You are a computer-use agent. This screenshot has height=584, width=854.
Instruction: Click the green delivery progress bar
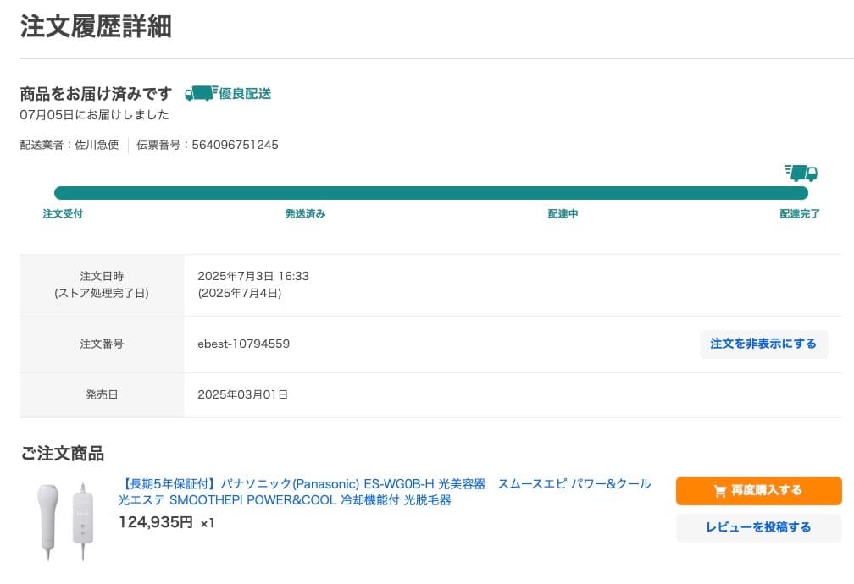point(430,192)
